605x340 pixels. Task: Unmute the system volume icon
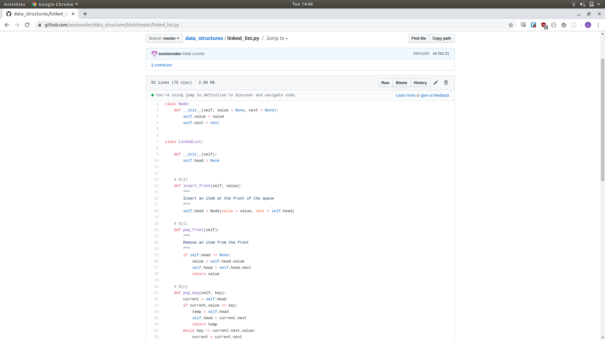tap(583, 4)
